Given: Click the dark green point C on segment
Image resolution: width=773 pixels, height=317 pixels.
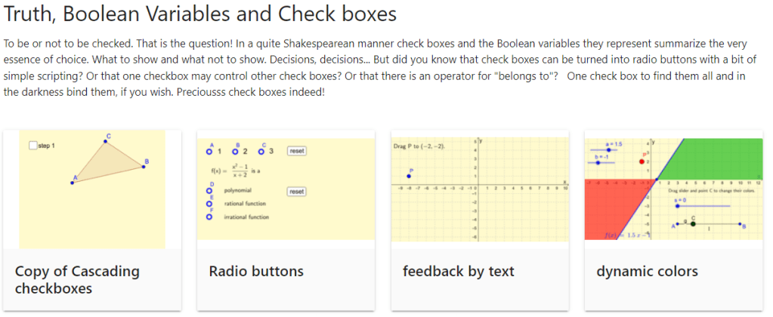Looking at the screenshot, I should tap(693, 223).
